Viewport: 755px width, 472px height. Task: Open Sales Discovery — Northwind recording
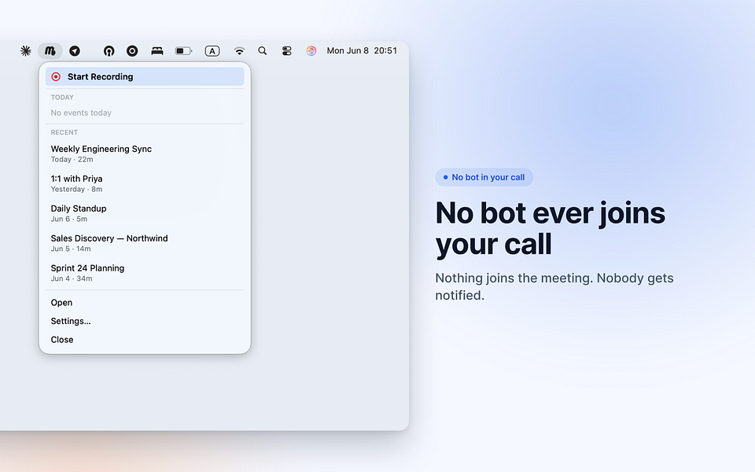tap(145, 243)
